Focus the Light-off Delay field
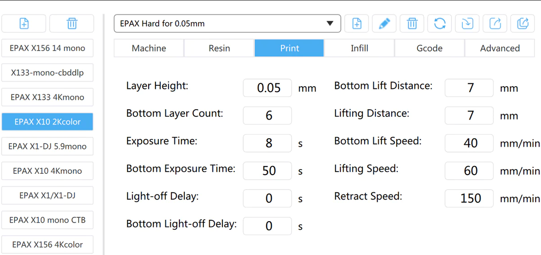This screenshot has height=255, width=541. pos(268,198)
